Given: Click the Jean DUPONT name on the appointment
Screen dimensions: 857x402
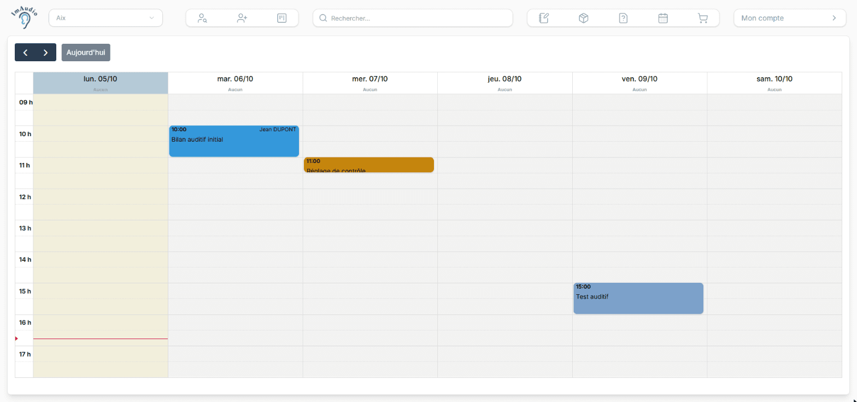Looking at the screenshot, I should 278,130.
